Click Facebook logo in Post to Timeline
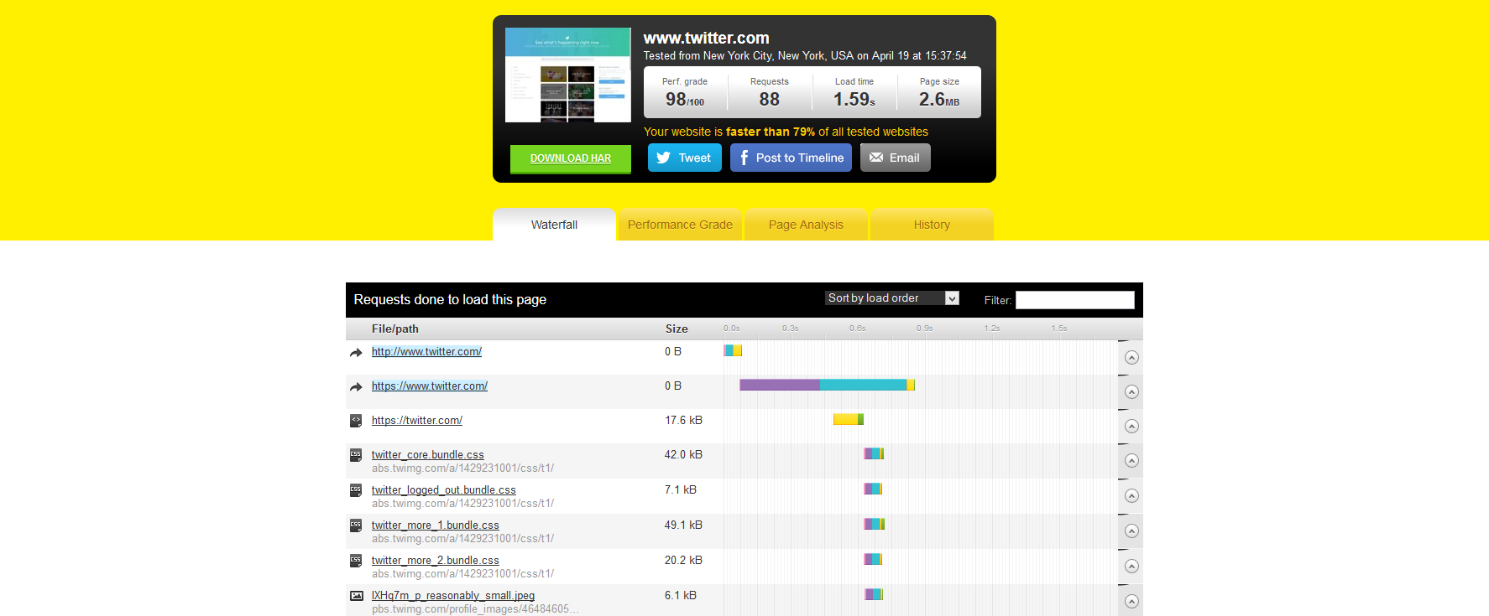The image size is (1489, 616). coord(744,158)
